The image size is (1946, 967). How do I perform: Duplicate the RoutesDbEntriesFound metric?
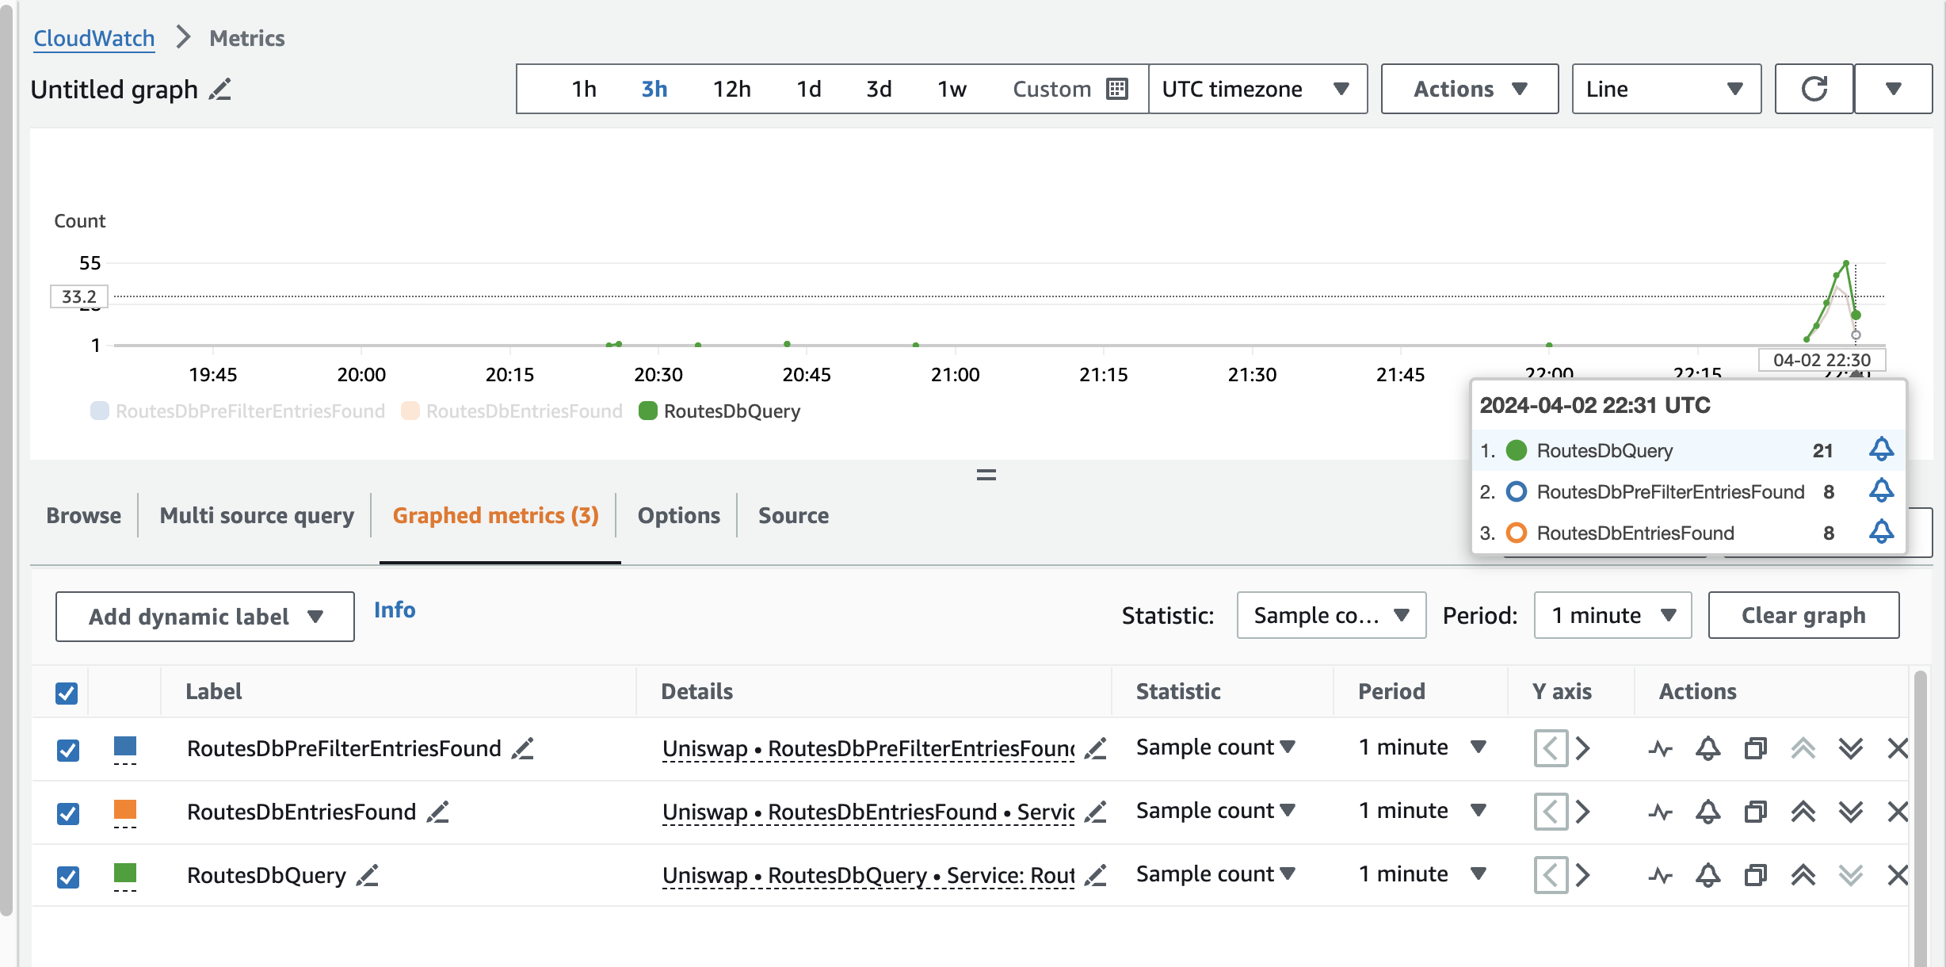click(x=1755, y=812)
